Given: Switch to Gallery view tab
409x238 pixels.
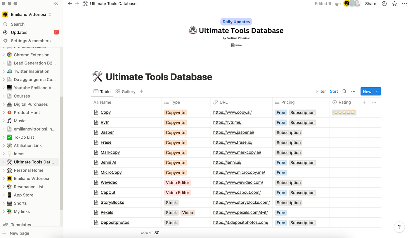Looking at the screenshot, I should [x=126, y=91].
